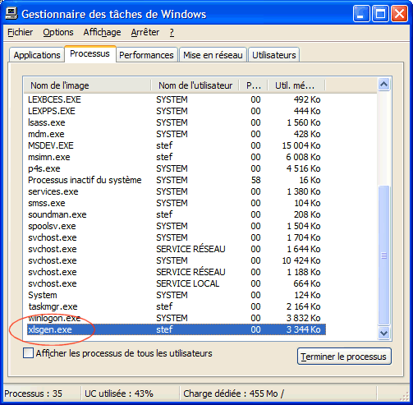This screenshot has height=405, width=413.
Task: Switch to the Performances tab
Action: [x=146, y=55]
